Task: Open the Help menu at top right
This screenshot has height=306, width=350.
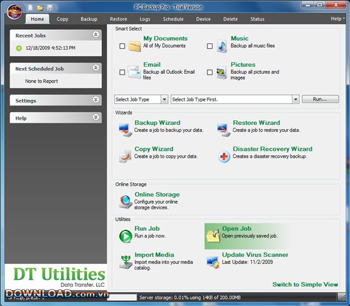Action: pos(337,18)
